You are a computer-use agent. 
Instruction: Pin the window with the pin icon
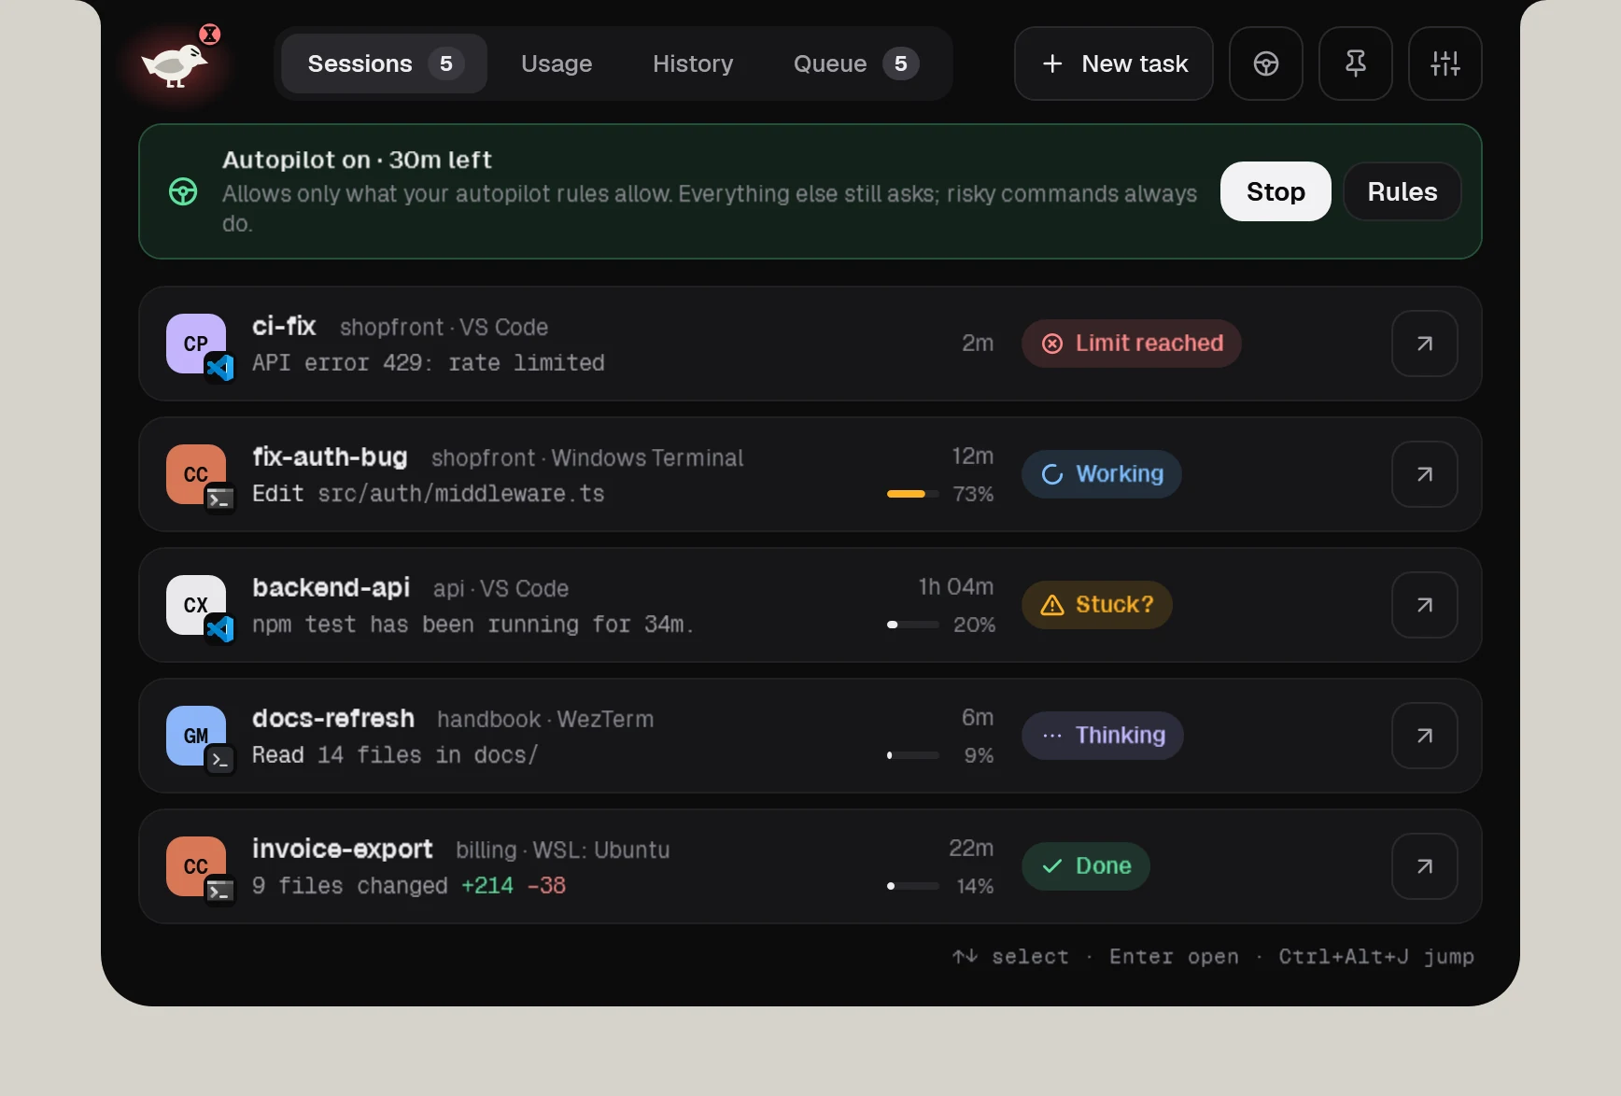(1355, 63)
